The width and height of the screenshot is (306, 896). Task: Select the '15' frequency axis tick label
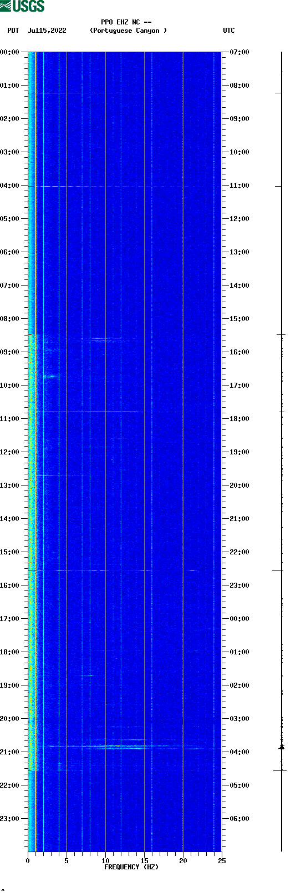144,861
